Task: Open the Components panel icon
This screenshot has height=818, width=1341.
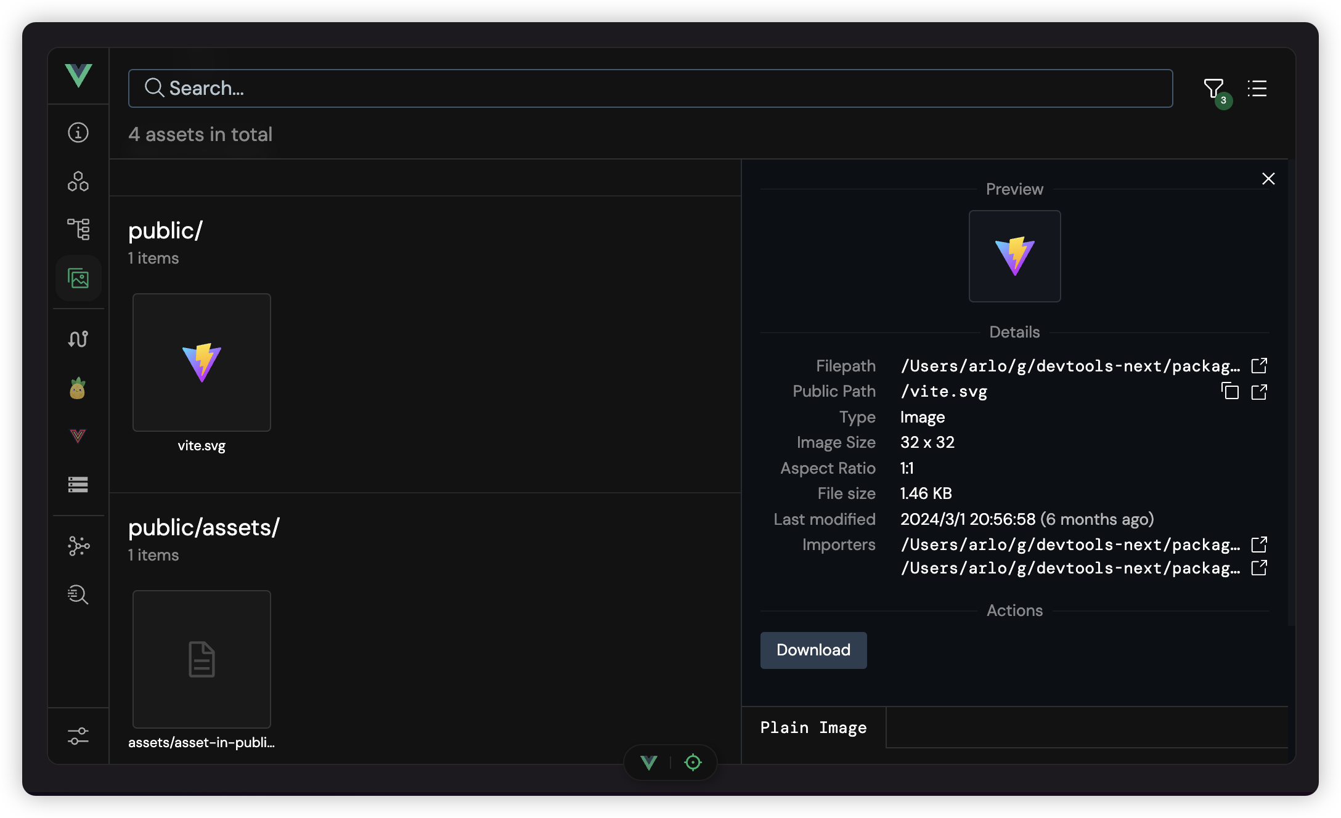Action: (78, 181)
